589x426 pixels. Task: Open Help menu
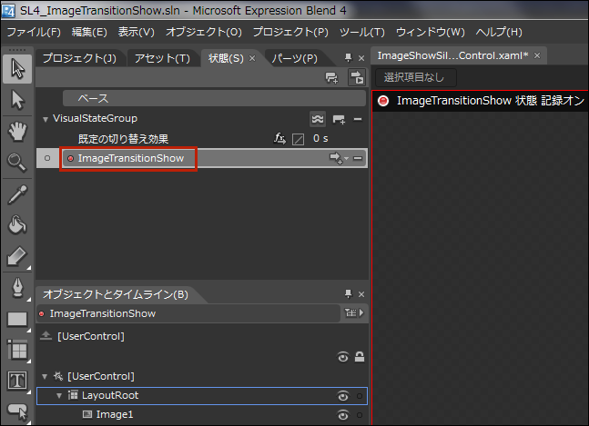coord(499,32)
